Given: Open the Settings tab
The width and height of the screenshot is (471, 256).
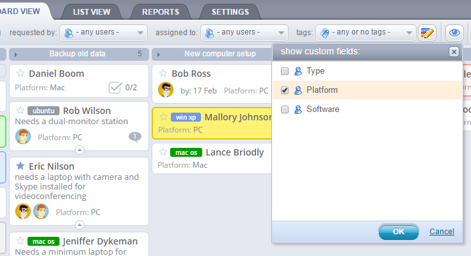Looking at the screenshot, I should [x=230, y=12].
